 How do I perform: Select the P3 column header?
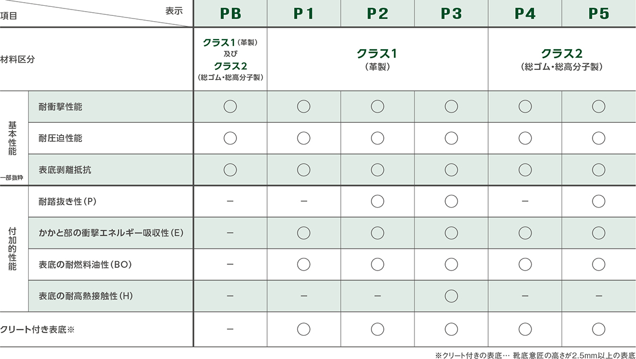tap(451, 14)
